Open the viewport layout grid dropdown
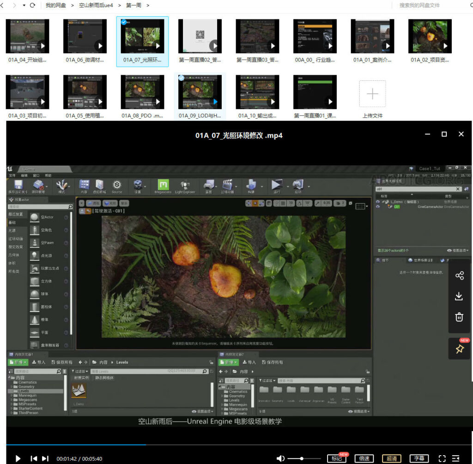 [362, 206]
